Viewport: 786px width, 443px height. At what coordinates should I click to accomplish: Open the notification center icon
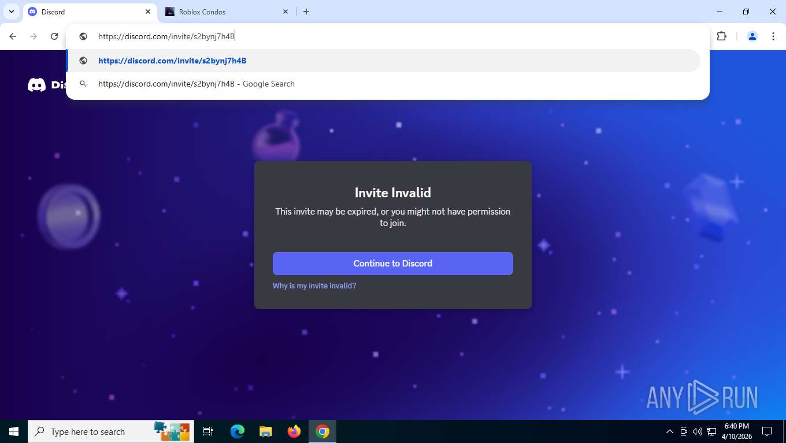click(x=767, y=431)
